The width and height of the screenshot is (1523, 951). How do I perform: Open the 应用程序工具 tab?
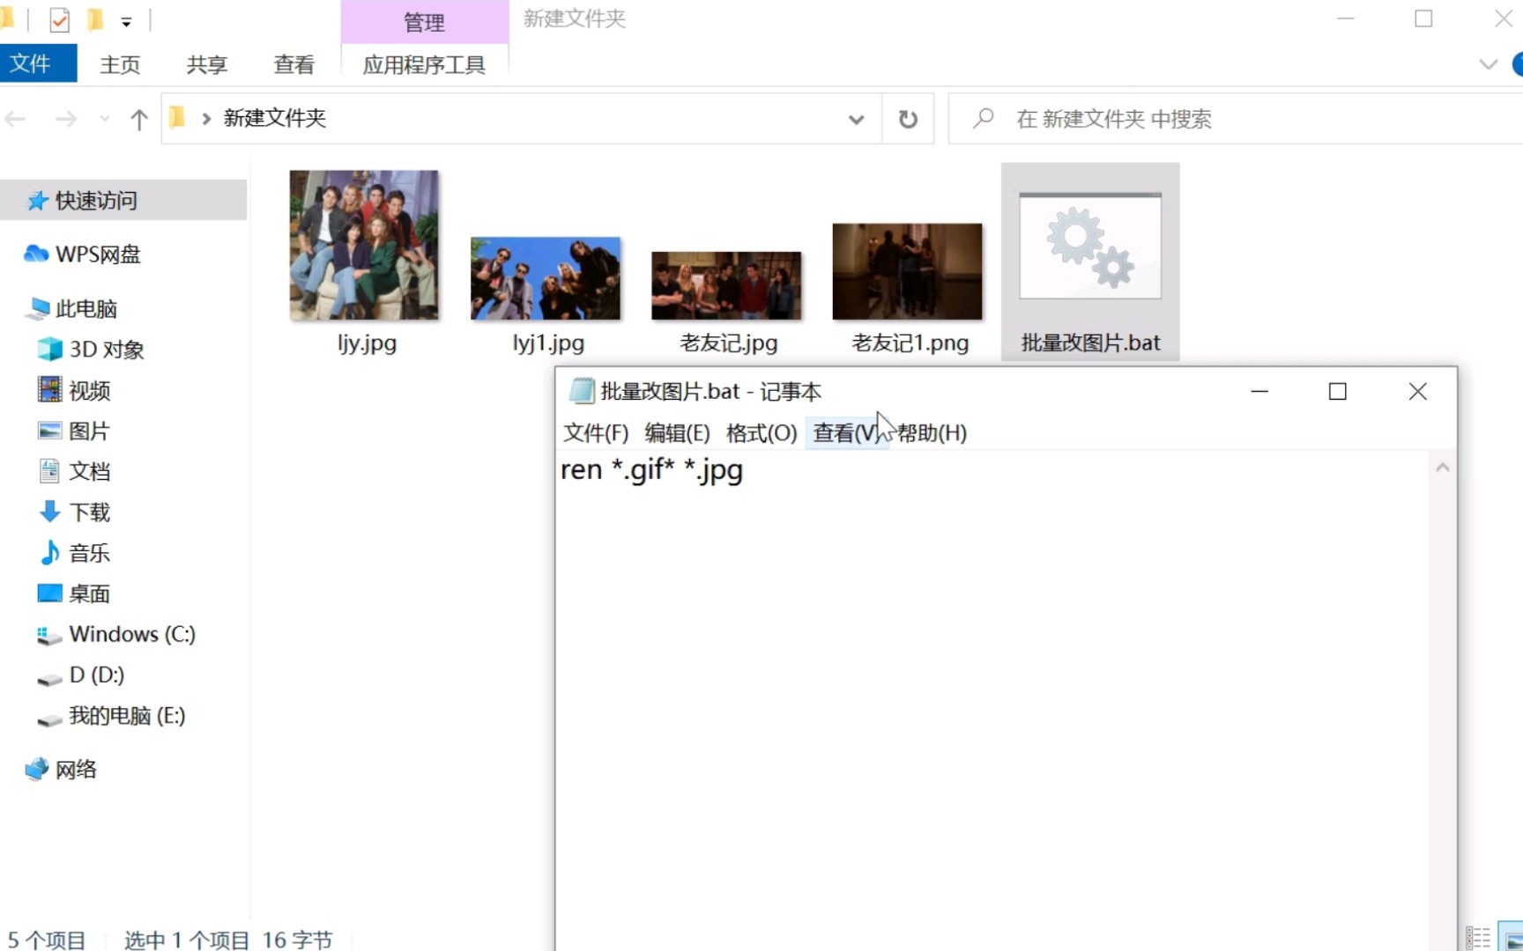424,64
